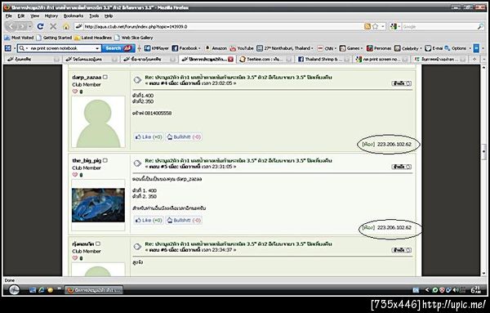Image resolution: width=490 pixels, height=313 pixels.
Task: Open the YouTube toolbar shortcut
Action: click(242, 48)
